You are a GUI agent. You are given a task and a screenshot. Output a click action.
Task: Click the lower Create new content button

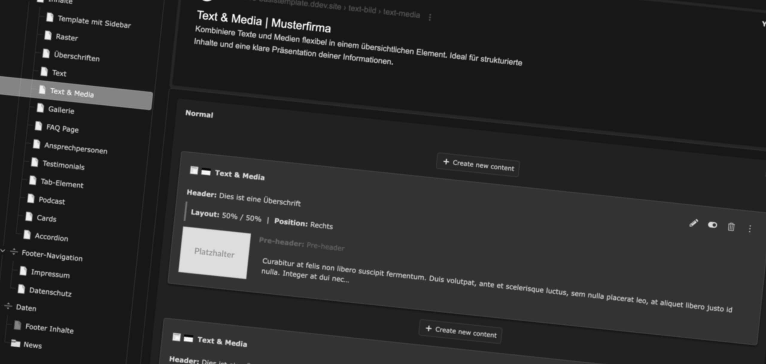point(460,332)
